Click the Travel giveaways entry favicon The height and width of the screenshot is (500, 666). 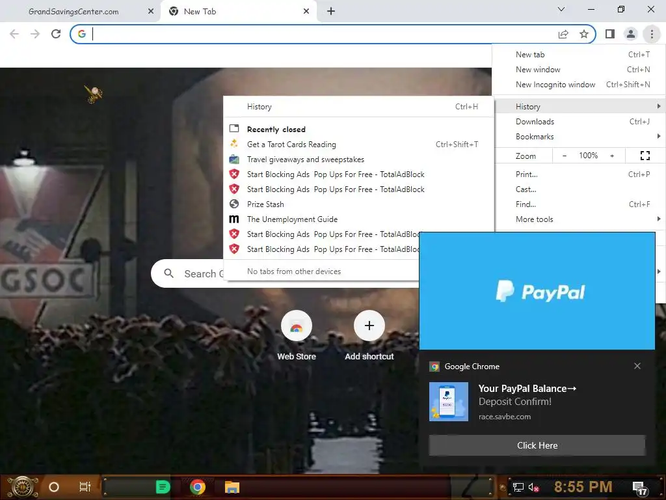point(234,160)
